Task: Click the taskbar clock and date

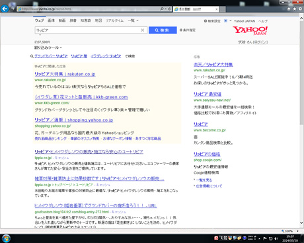Action: (x=290, y=238)
